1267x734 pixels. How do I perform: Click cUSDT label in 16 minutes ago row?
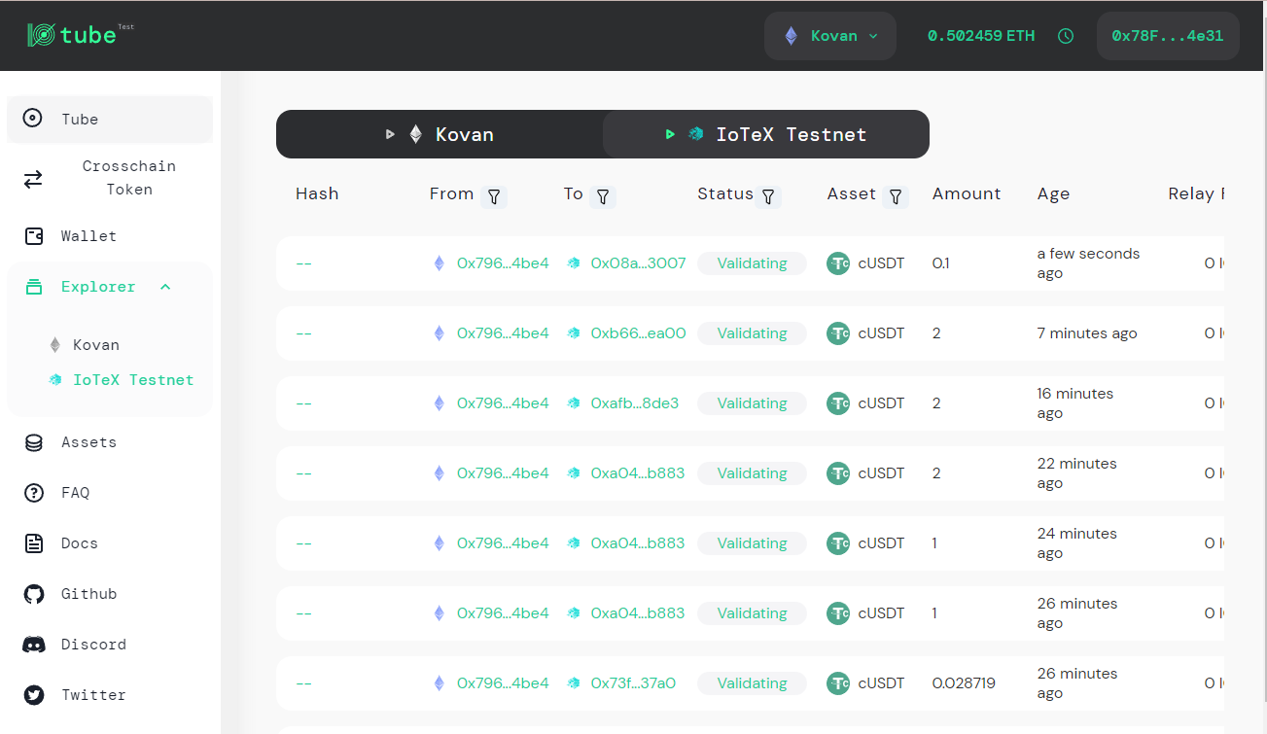click(881, 403)
